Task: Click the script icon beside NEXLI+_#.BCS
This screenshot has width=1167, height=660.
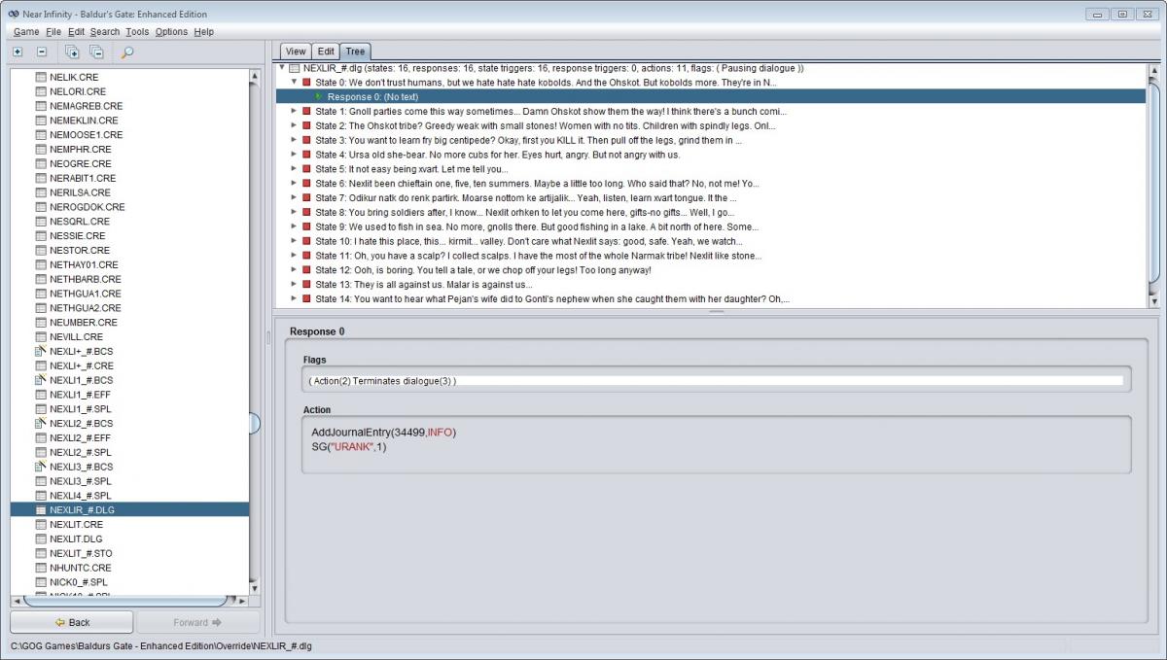Action: click(x=41, y=351)
